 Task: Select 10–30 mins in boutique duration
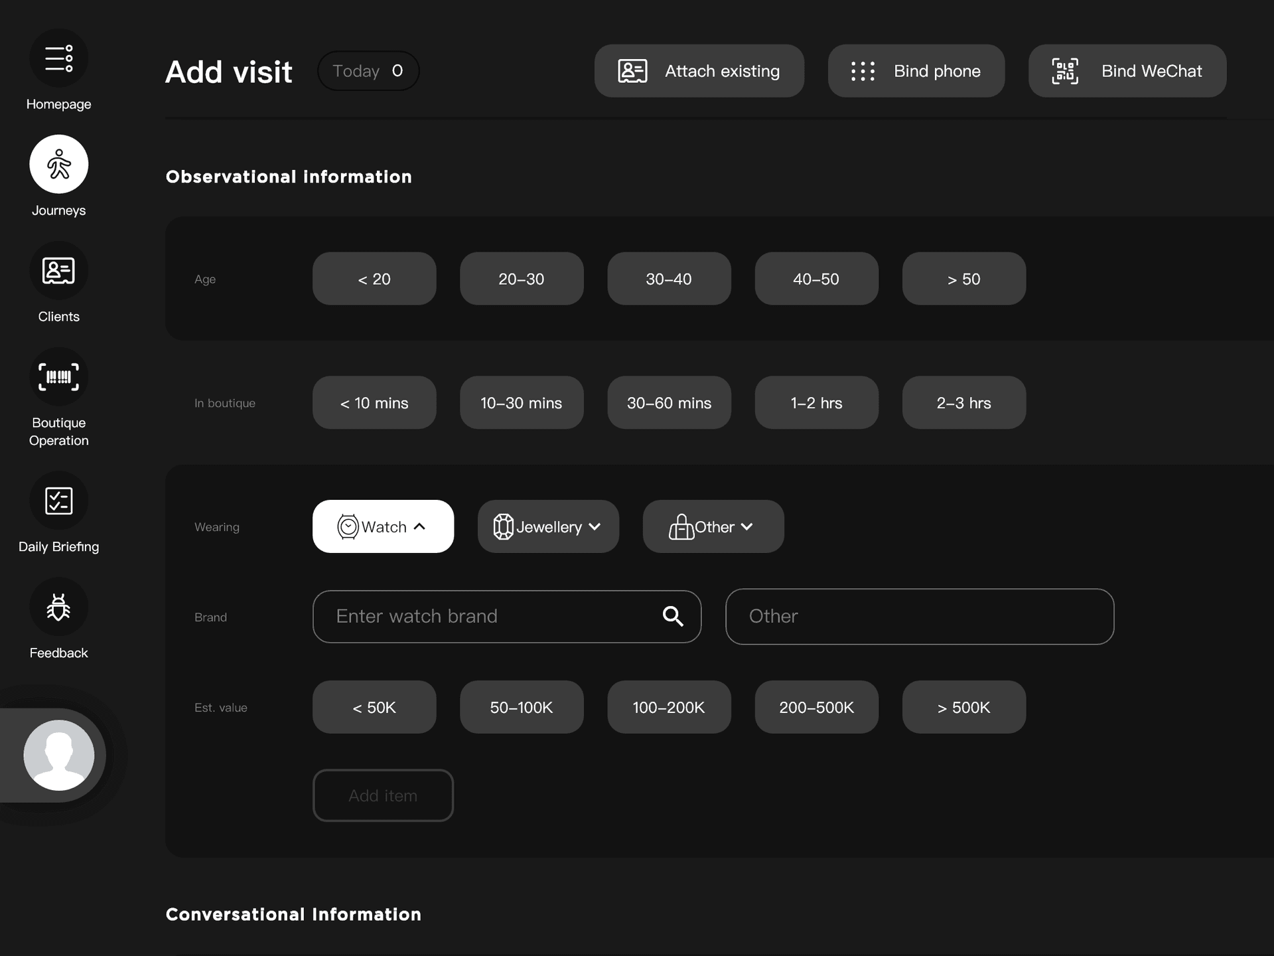tap(521, 403)
